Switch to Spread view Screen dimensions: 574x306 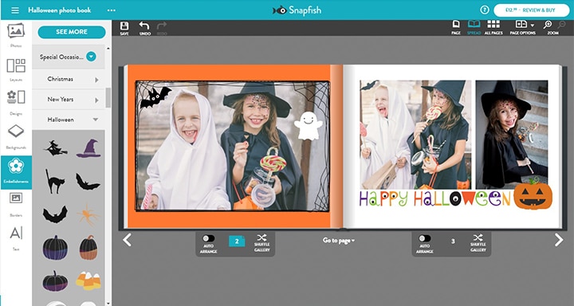click(x=474, y=27)
